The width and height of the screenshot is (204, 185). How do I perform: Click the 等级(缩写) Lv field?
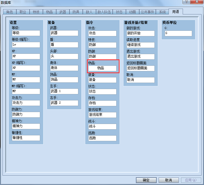[x=26, y=45]
